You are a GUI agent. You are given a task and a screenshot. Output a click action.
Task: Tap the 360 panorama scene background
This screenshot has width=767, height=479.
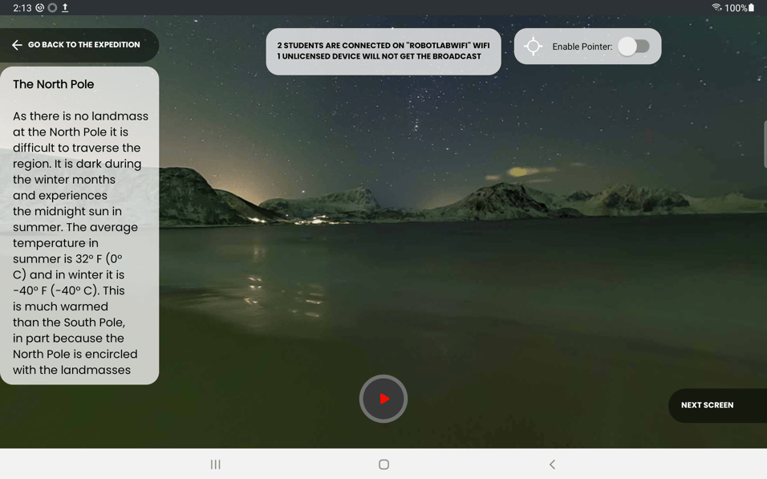481,241
